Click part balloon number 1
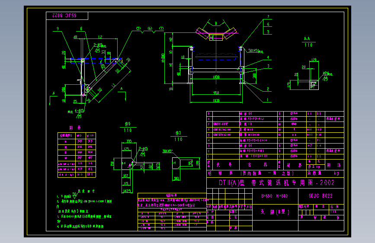 click(268, 100)
